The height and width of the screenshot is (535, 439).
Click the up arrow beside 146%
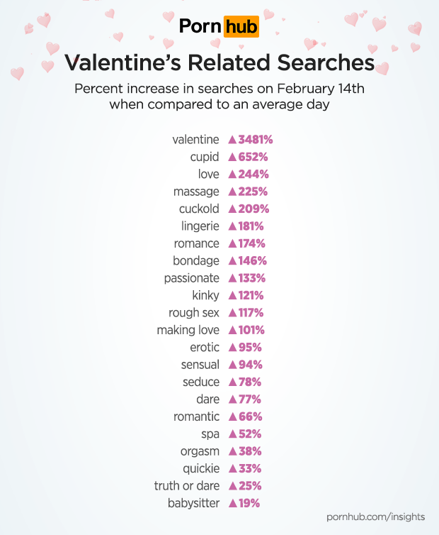tap(232, 261)
